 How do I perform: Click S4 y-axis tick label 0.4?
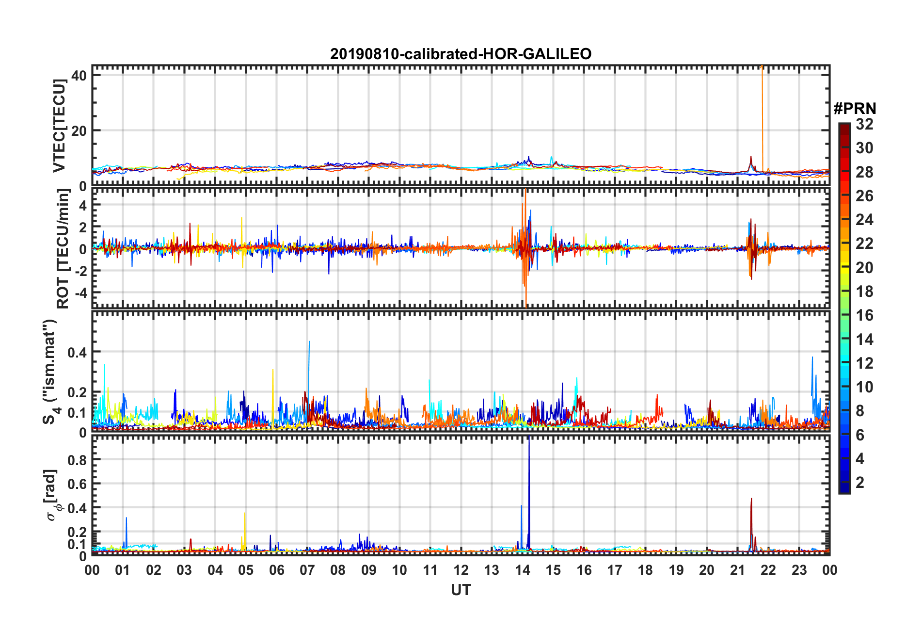point(77,352)
